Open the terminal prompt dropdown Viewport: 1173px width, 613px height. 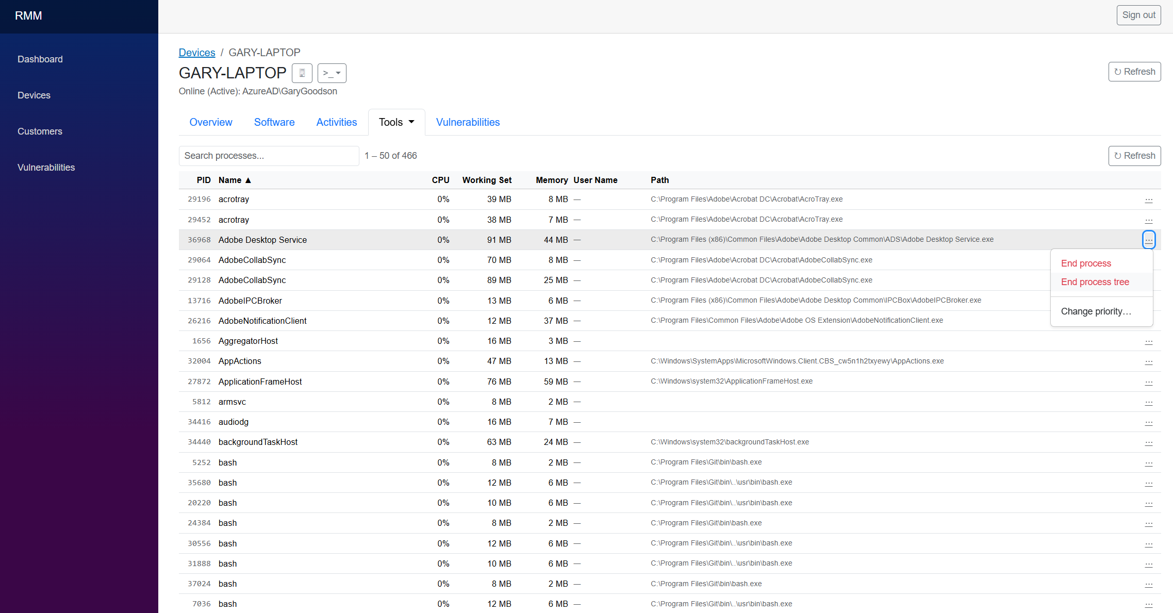point(332,73)
